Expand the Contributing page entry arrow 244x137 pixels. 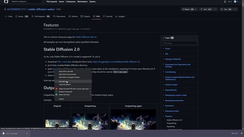(163, 72)
